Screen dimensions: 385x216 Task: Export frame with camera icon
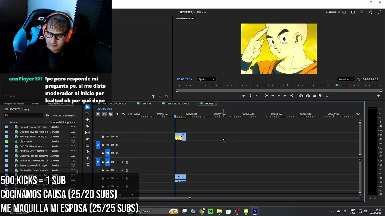(x=314, y=96)
